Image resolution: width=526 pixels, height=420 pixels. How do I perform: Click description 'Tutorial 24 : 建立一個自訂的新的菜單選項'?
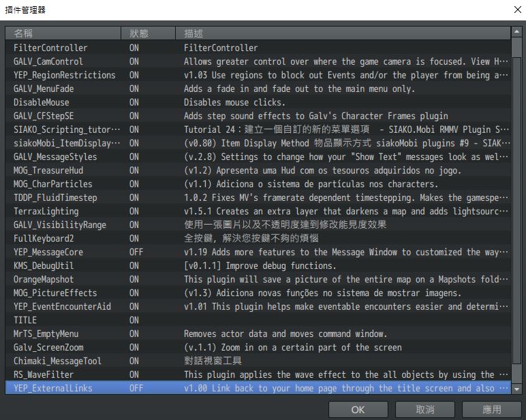click(x=277, y=129)
